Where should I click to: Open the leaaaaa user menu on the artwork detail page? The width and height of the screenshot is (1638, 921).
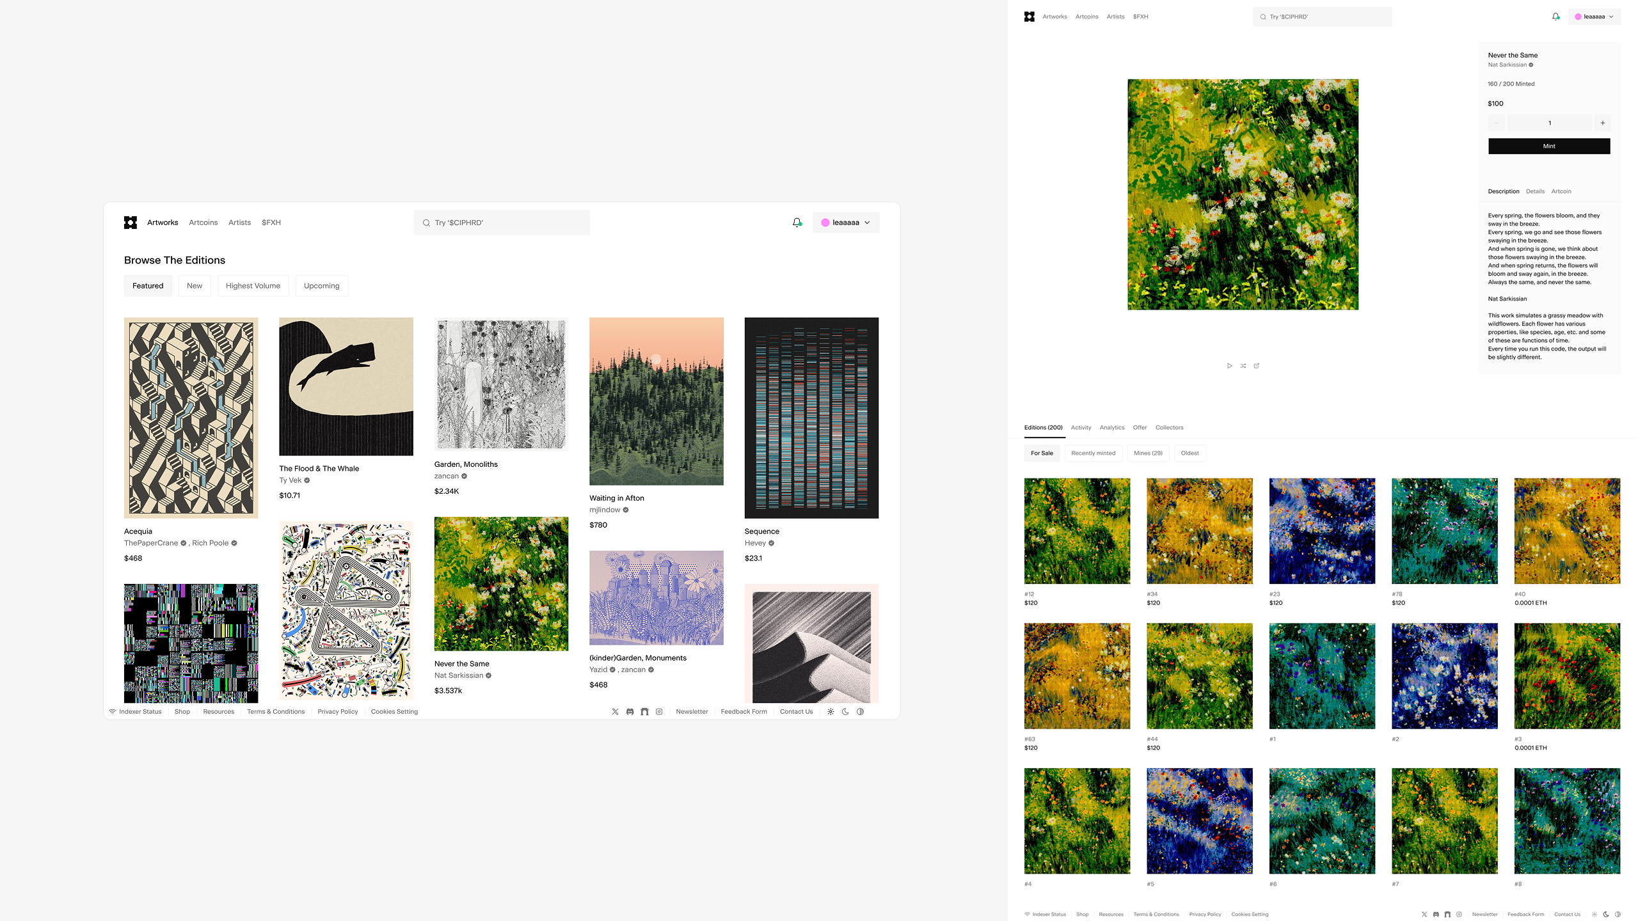point(1594,17)
